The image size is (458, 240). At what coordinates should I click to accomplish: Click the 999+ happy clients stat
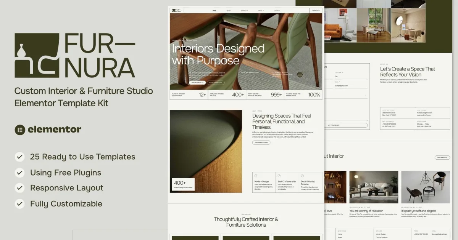tap(265, 94)
